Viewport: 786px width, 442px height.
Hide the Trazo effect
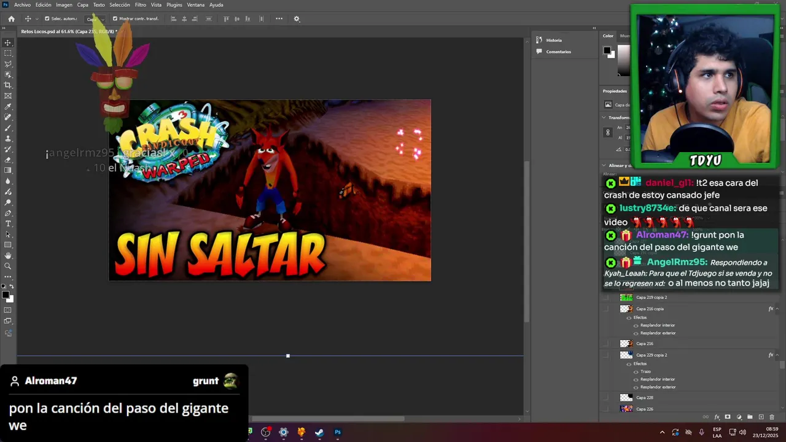pyautogui.click(x=636, y=372)
